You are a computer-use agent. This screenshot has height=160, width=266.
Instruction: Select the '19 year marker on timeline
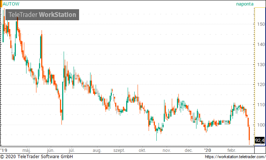coord(4,150)
